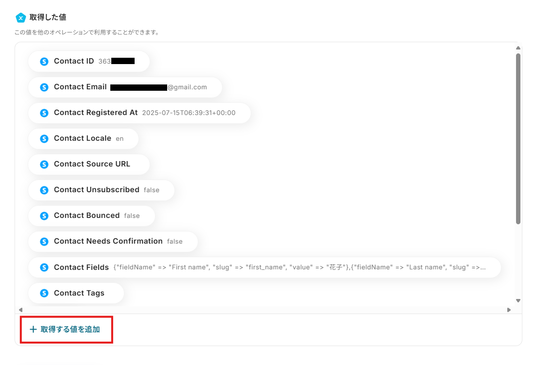Select the Contact Locale label
This screenshot has width=535, height=365.
pos(83,138)
